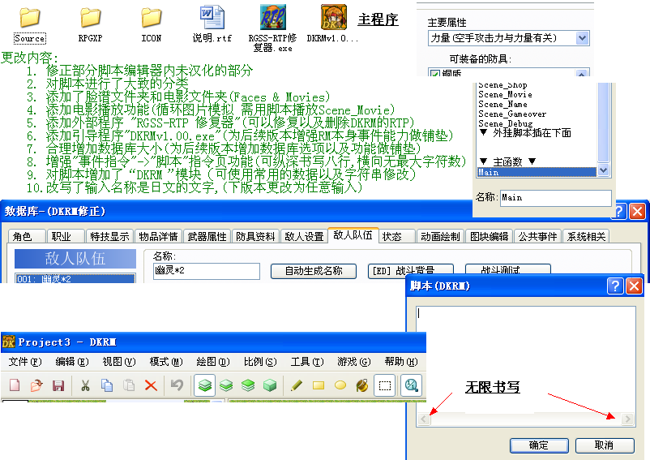Image resolution: width=650 pixels, height=460 pixels.
Task: Switch to the 状态 tab
Action: pyautogui.click(x=396, y=236)
